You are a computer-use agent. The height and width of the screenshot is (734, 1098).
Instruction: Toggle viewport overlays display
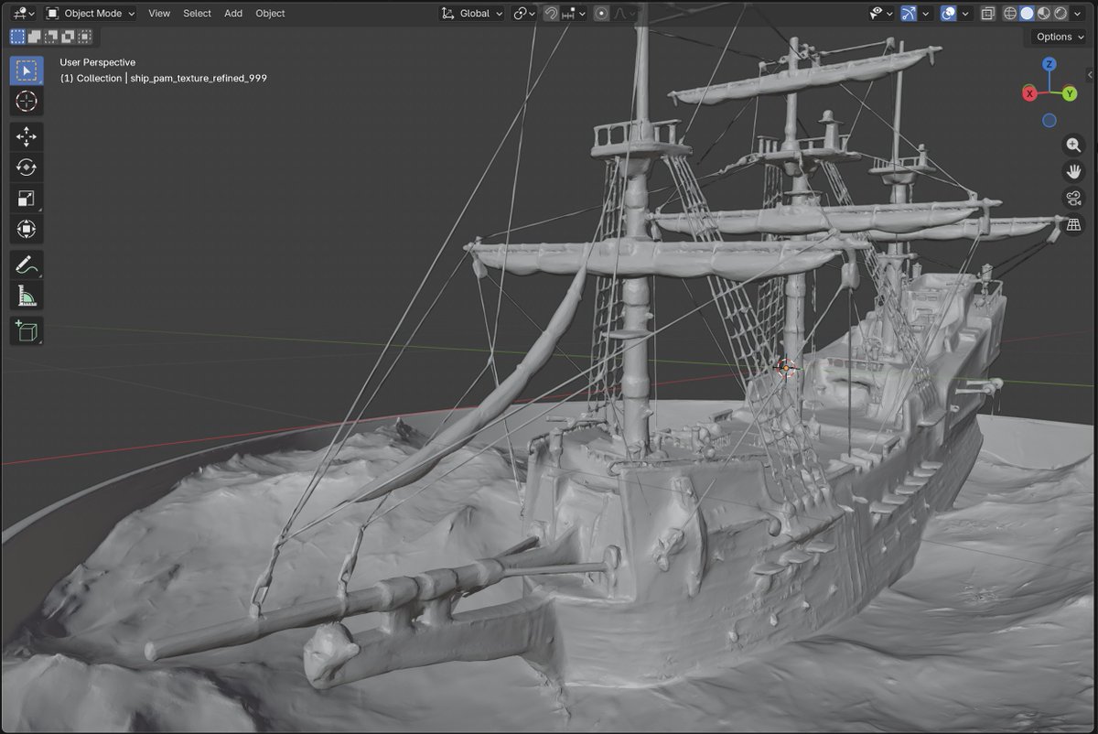coord(949,14)
